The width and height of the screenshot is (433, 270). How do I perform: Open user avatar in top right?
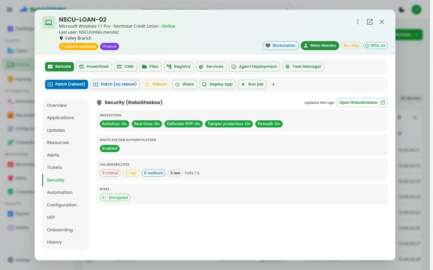coord(416,10)
